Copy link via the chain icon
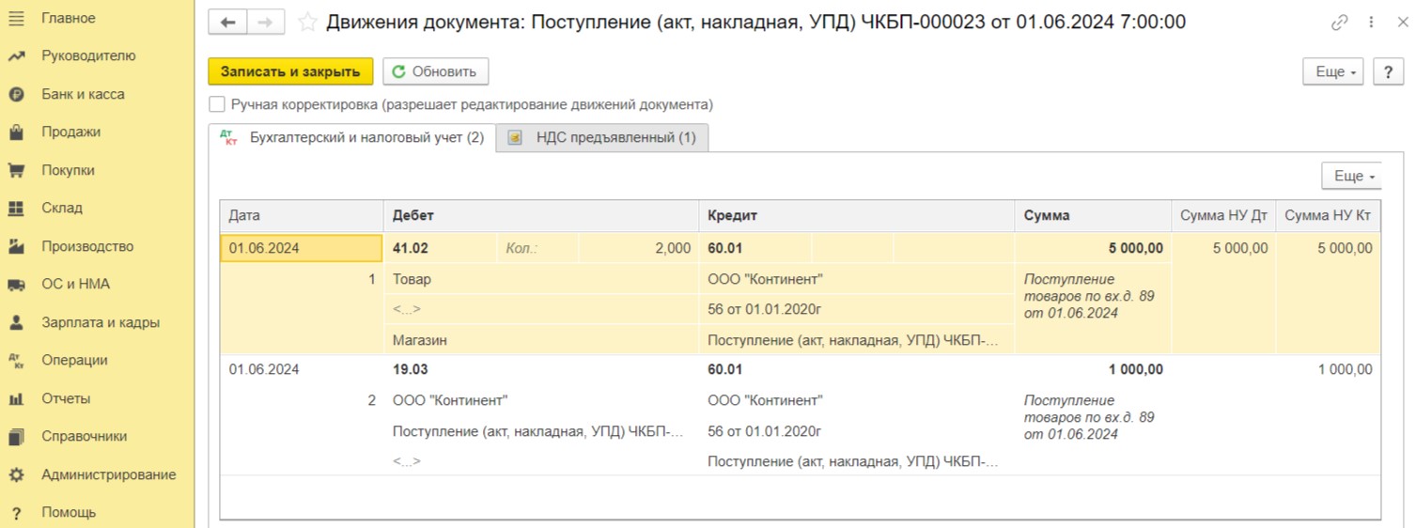This screenshot has height=528, width=1416. pyautogui.click(x=1340, y=23)
